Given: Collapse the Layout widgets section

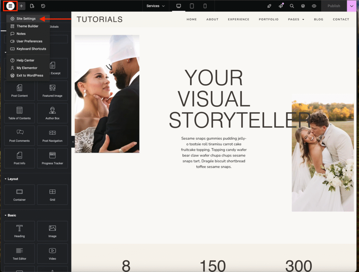Looking at the screenshot, I should tap(6, 179).
